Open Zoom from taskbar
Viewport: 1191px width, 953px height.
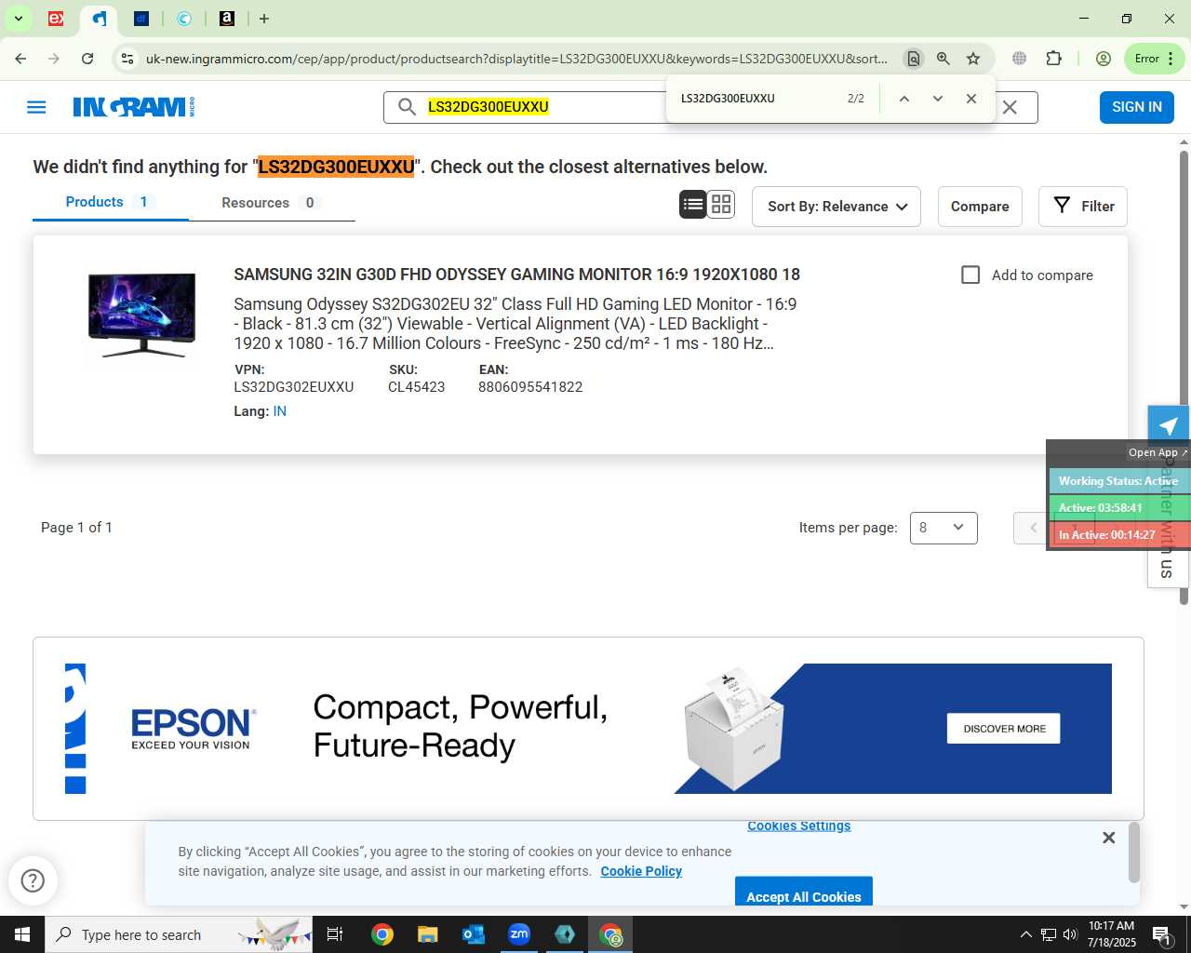519,934
